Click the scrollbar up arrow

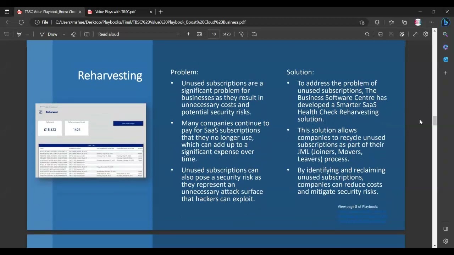(434, 30)
